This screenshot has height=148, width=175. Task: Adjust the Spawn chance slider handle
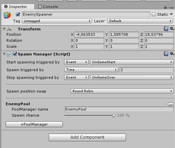pyautogui.click(x=114, y=116)
